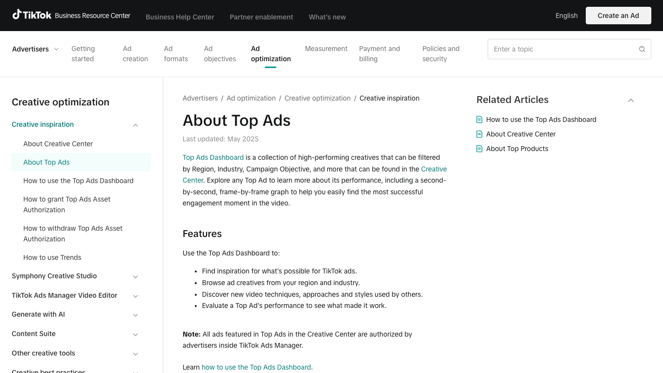Screen dimensions: 663x373
Task: Click the TikTok logo in header
Action: click(32, 15)
